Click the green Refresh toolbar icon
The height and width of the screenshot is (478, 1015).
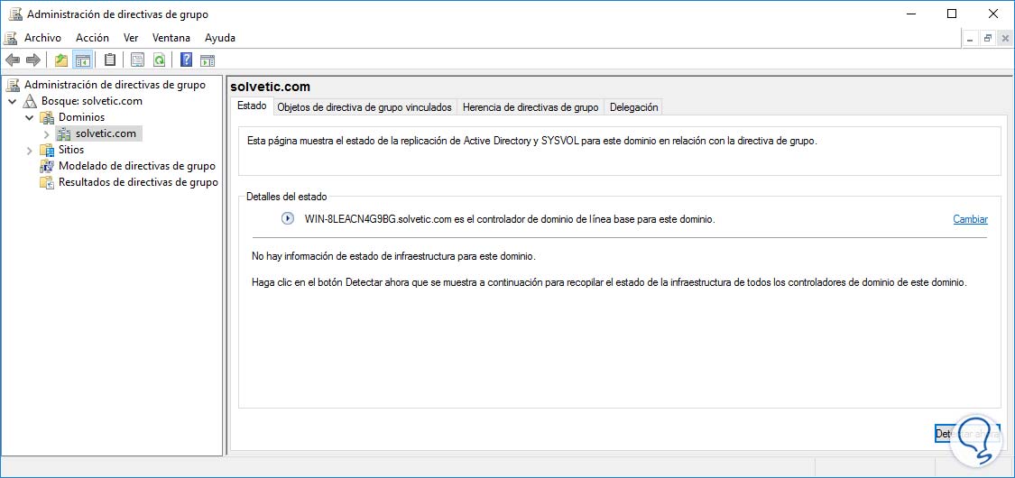coord(159,60)
